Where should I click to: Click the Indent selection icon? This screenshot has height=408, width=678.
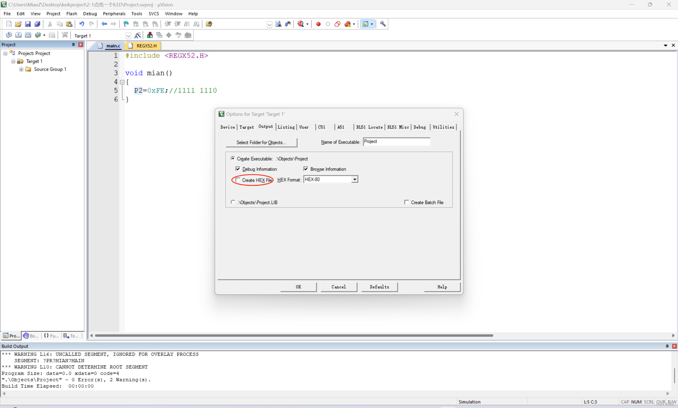[168, 24]
